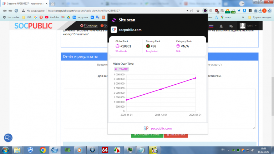The width and height of the screenshot is (274, 154).
Task: Click the URL address field
Action: click(115, 11)
